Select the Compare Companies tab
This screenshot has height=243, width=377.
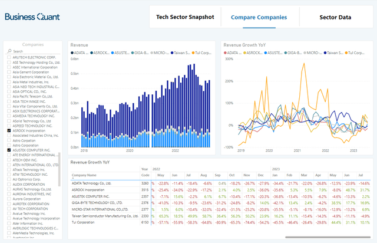tap(259, 17)
